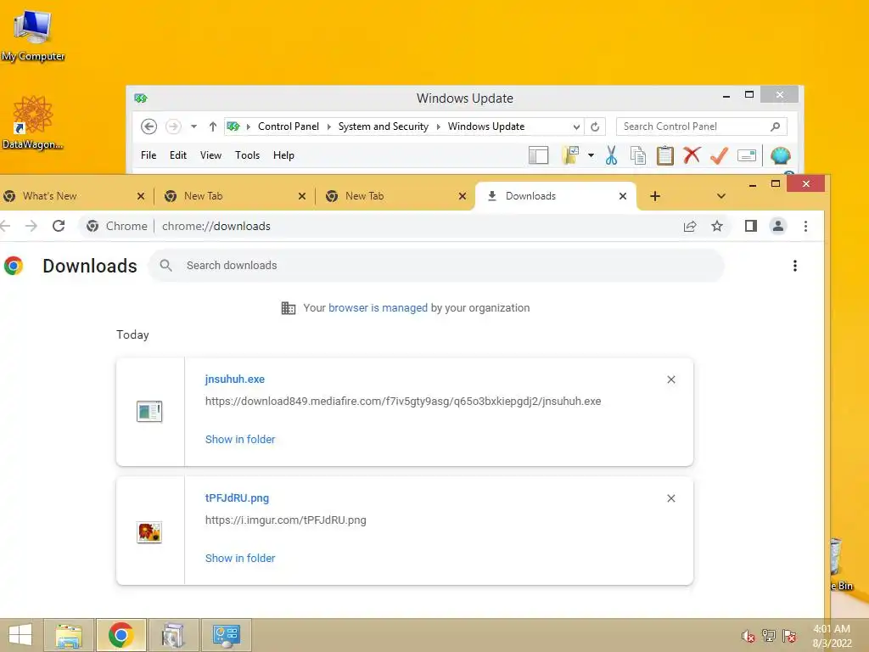This screenshot has height=652, width=869.
Task: Open tPFJdRU.png download link
Action: [x=238, y=497]
